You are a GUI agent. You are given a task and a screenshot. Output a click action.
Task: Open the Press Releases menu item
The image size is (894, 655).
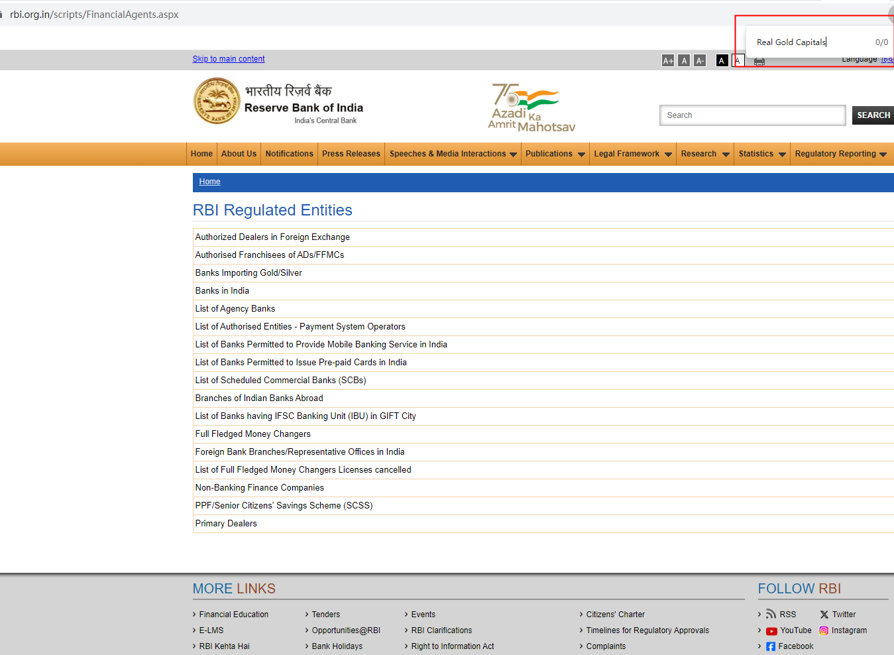click(351, 154)
